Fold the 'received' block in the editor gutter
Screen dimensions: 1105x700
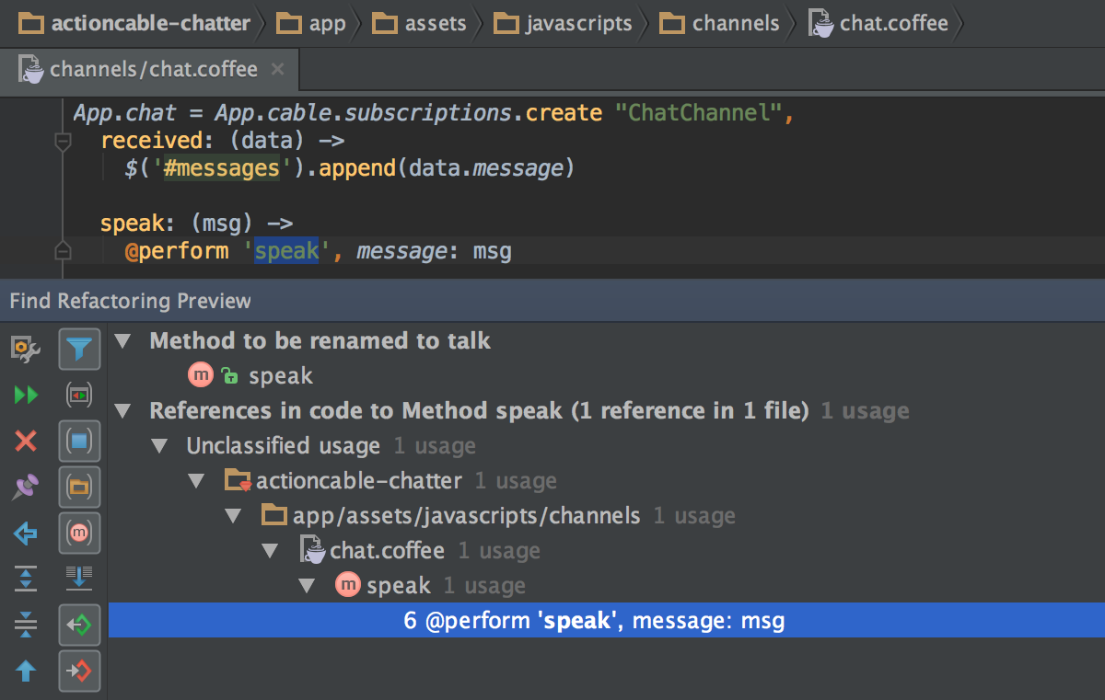point(63,142)
